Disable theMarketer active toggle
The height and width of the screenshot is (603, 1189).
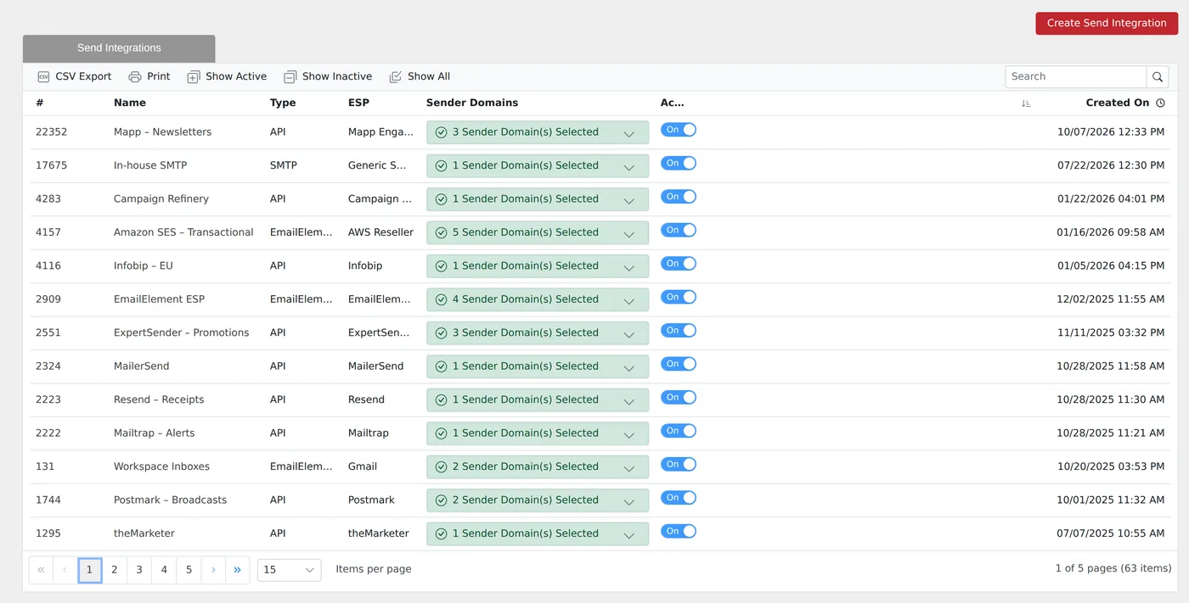[x=679, y=532]
